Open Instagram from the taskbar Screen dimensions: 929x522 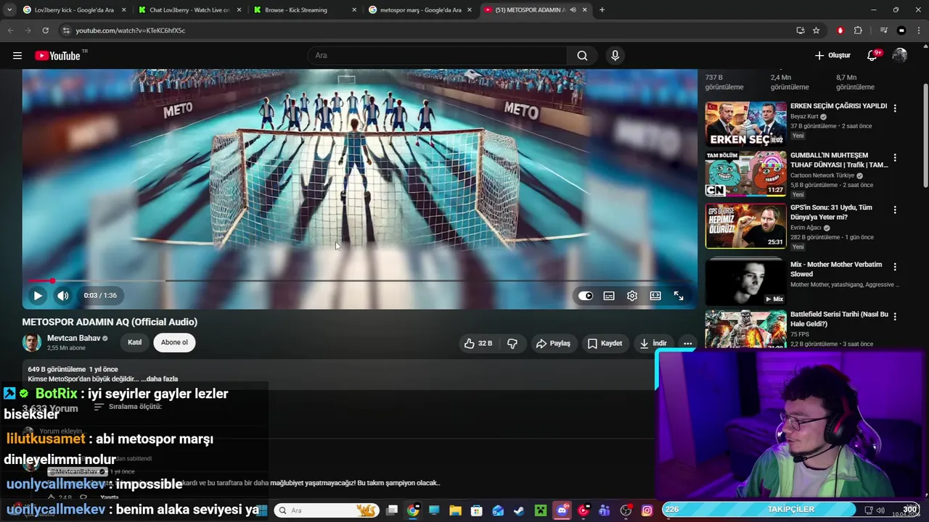point(647,510)
